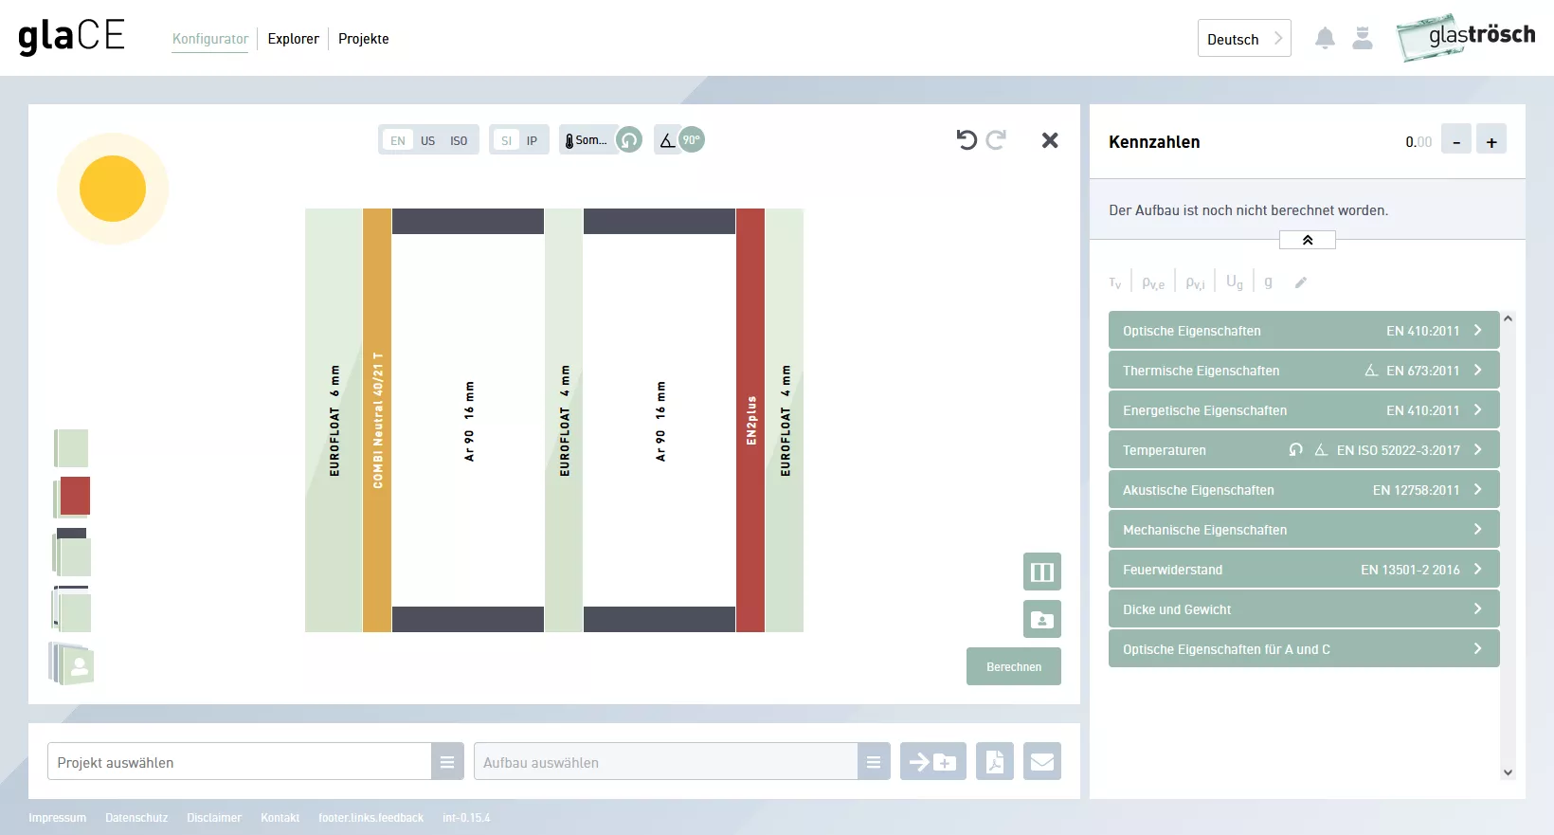Click the save to user folder icon
The width and height of the screenshot is (1554, 835).
[x=1042, y=619]
